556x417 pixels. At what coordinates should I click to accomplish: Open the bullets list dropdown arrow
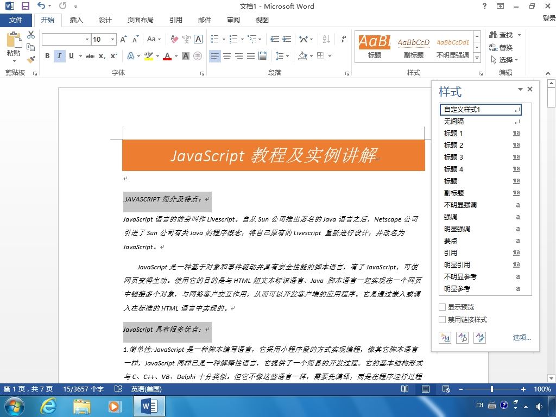point(224,39)
